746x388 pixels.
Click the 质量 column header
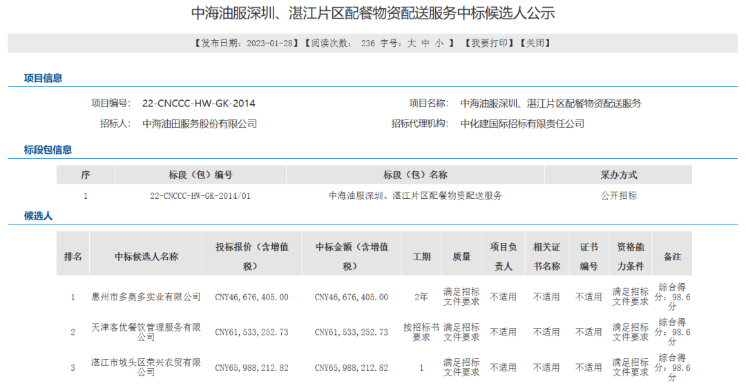point(461,254)
